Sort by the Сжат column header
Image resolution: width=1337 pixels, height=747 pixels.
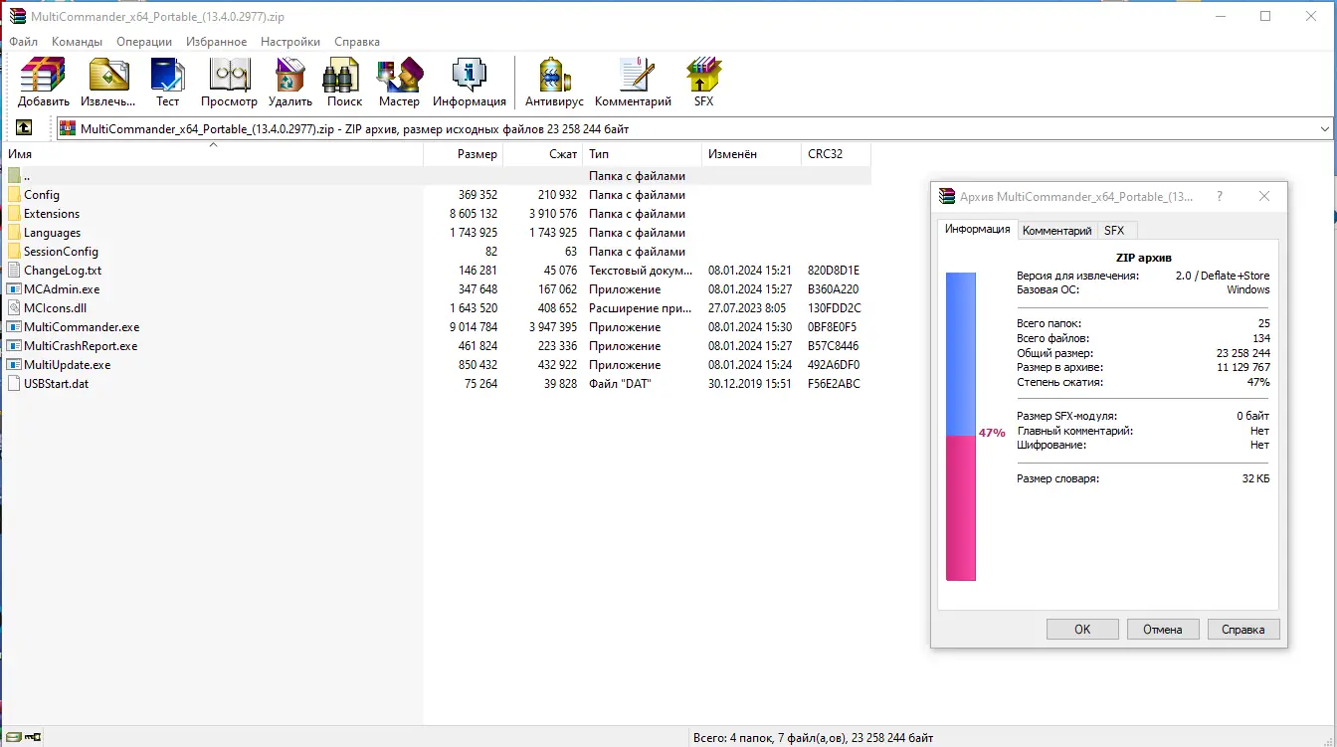click(x=542, y=154)
